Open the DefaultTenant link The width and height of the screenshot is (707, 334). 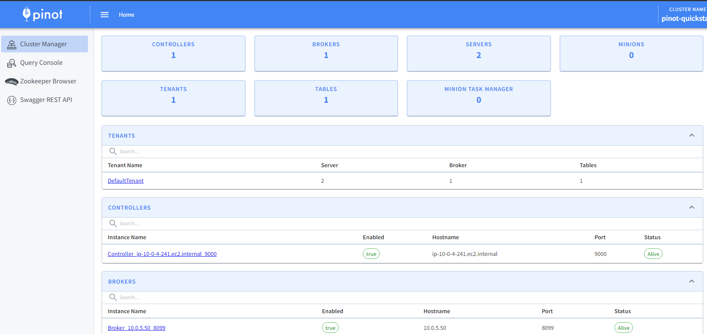(126, 181)
